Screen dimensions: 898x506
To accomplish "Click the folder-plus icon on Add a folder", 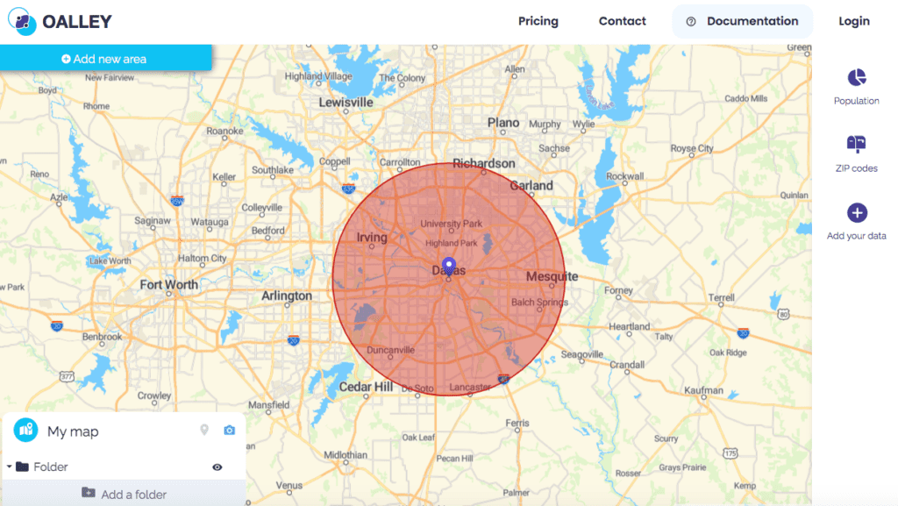I will click(x=89, y=493).
